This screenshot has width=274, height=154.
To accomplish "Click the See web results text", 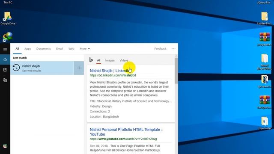I will coord(32,71).
